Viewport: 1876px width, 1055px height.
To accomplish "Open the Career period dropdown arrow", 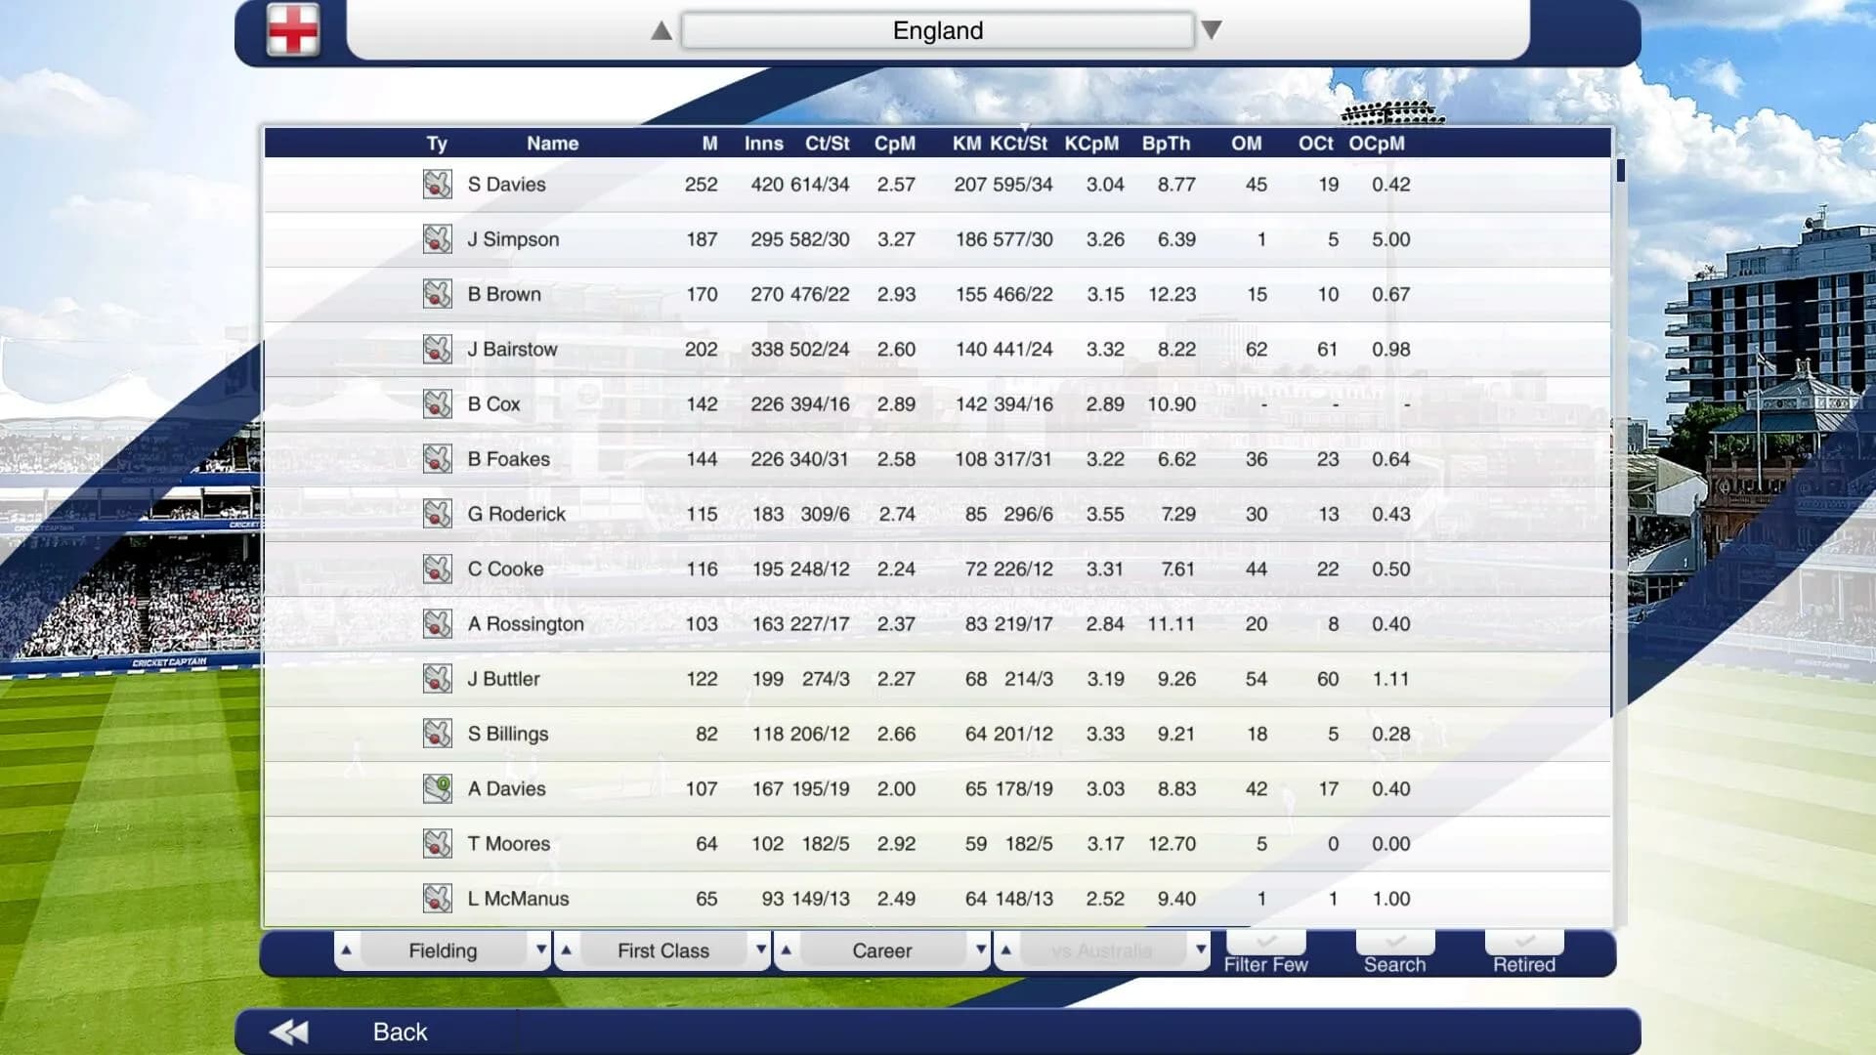I will pos(980,949).
